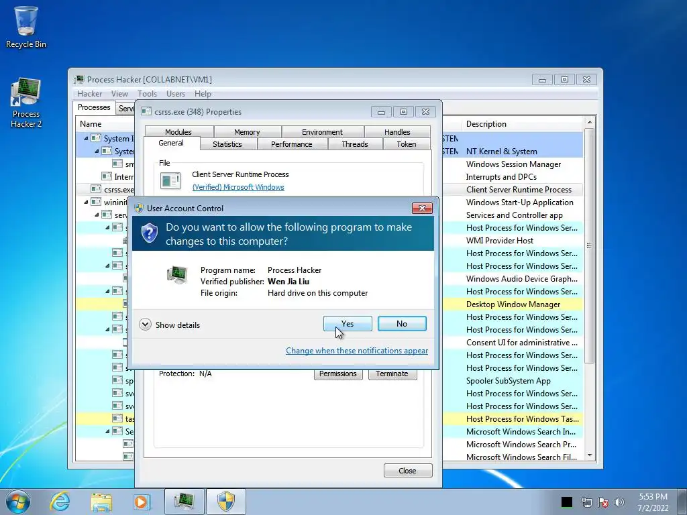Image resolution: width=687 pixels, height=515 pixels.
Task: Collapse the wininit tree node arrow
Action: point(86,202)
